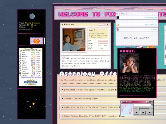
Task: Click the photo in 魔法少女.exe window
Action: coord(74,40)
